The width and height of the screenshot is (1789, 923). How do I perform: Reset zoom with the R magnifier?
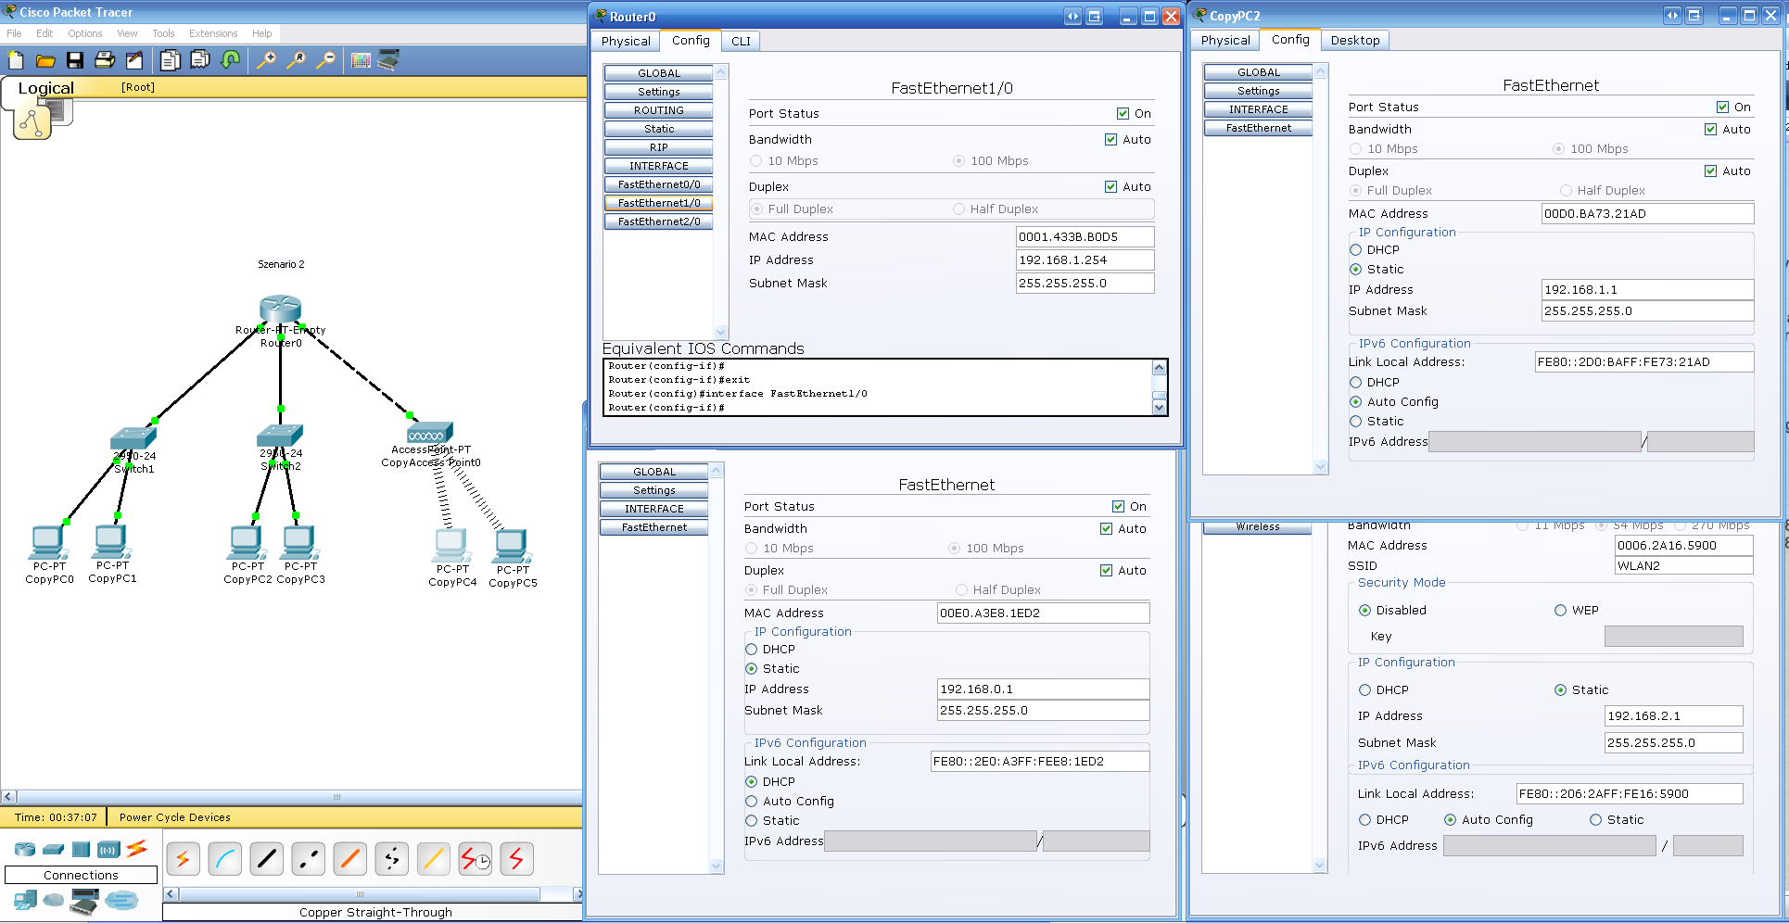click(x=296, y=60)
